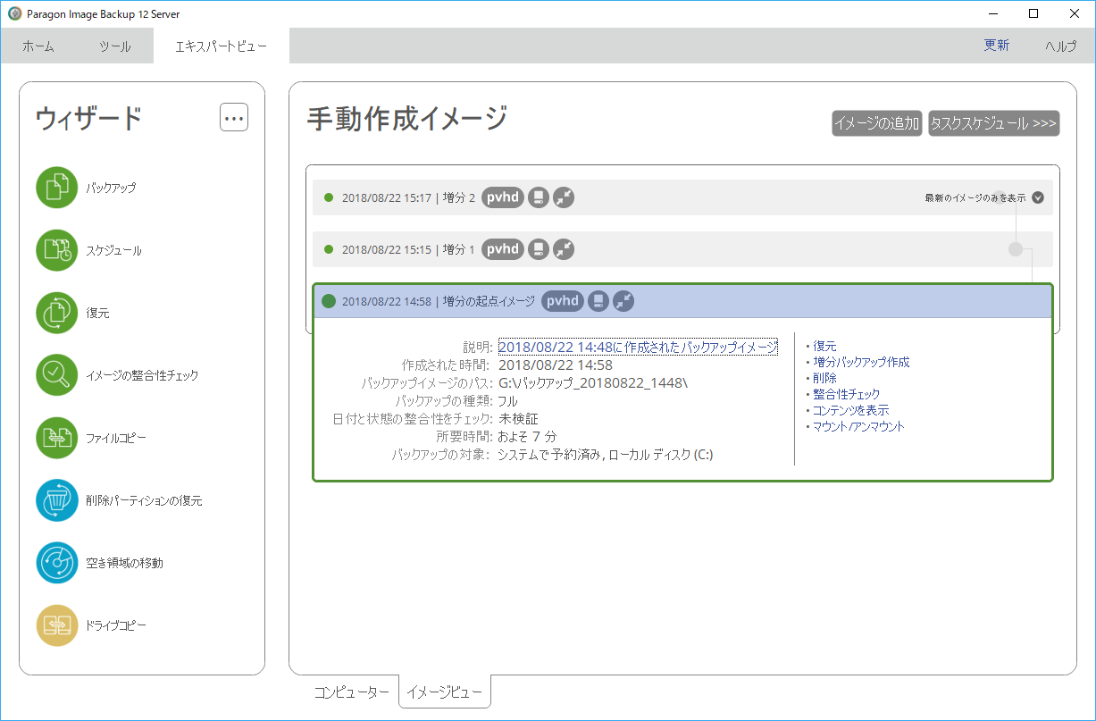Start the Restore wizard icon
Viewport: 1096px width, 721px height.
(57, 313)
